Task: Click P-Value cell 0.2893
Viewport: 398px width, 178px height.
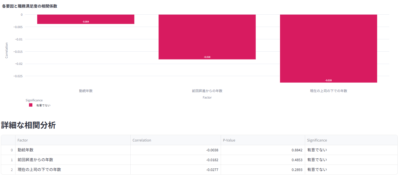Action: pos(263,170)
